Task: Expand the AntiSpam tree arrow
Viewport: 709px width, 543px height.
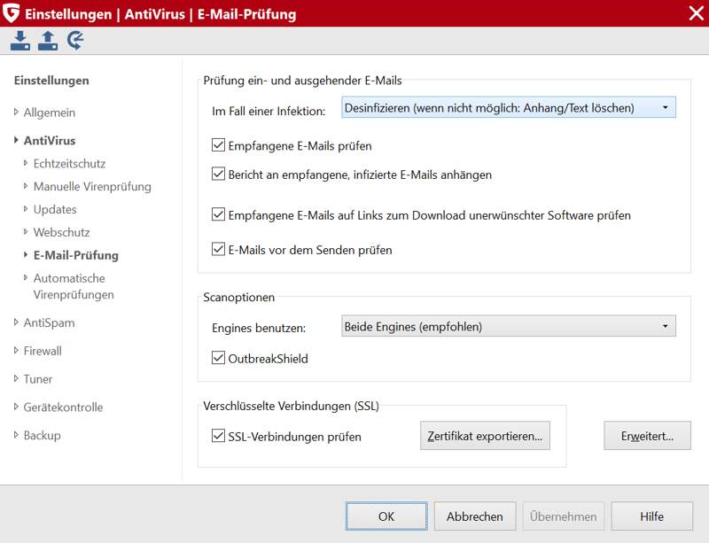Action: (16, 322)
